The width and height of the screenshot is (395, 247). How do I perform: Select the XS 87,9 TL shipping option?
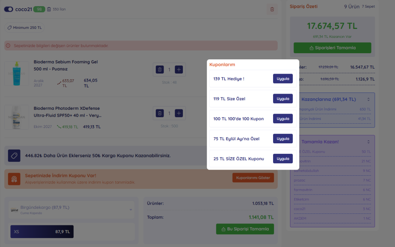pyautogui.click(x=42, y=232)
